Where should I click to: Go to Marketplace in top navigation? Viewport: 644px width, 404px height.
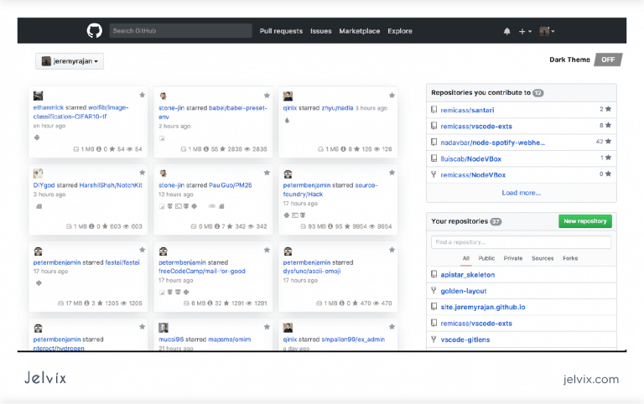(x=359, y=31)
